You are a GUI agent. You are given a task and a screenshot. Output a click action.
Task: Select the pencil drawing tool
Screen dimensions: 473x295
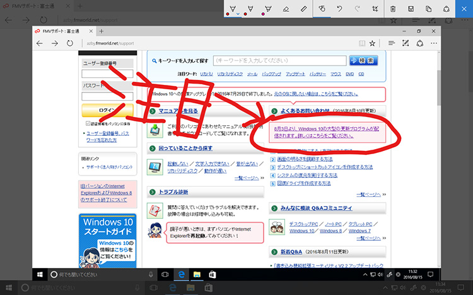pyautogui.click(x=252, y=9)
